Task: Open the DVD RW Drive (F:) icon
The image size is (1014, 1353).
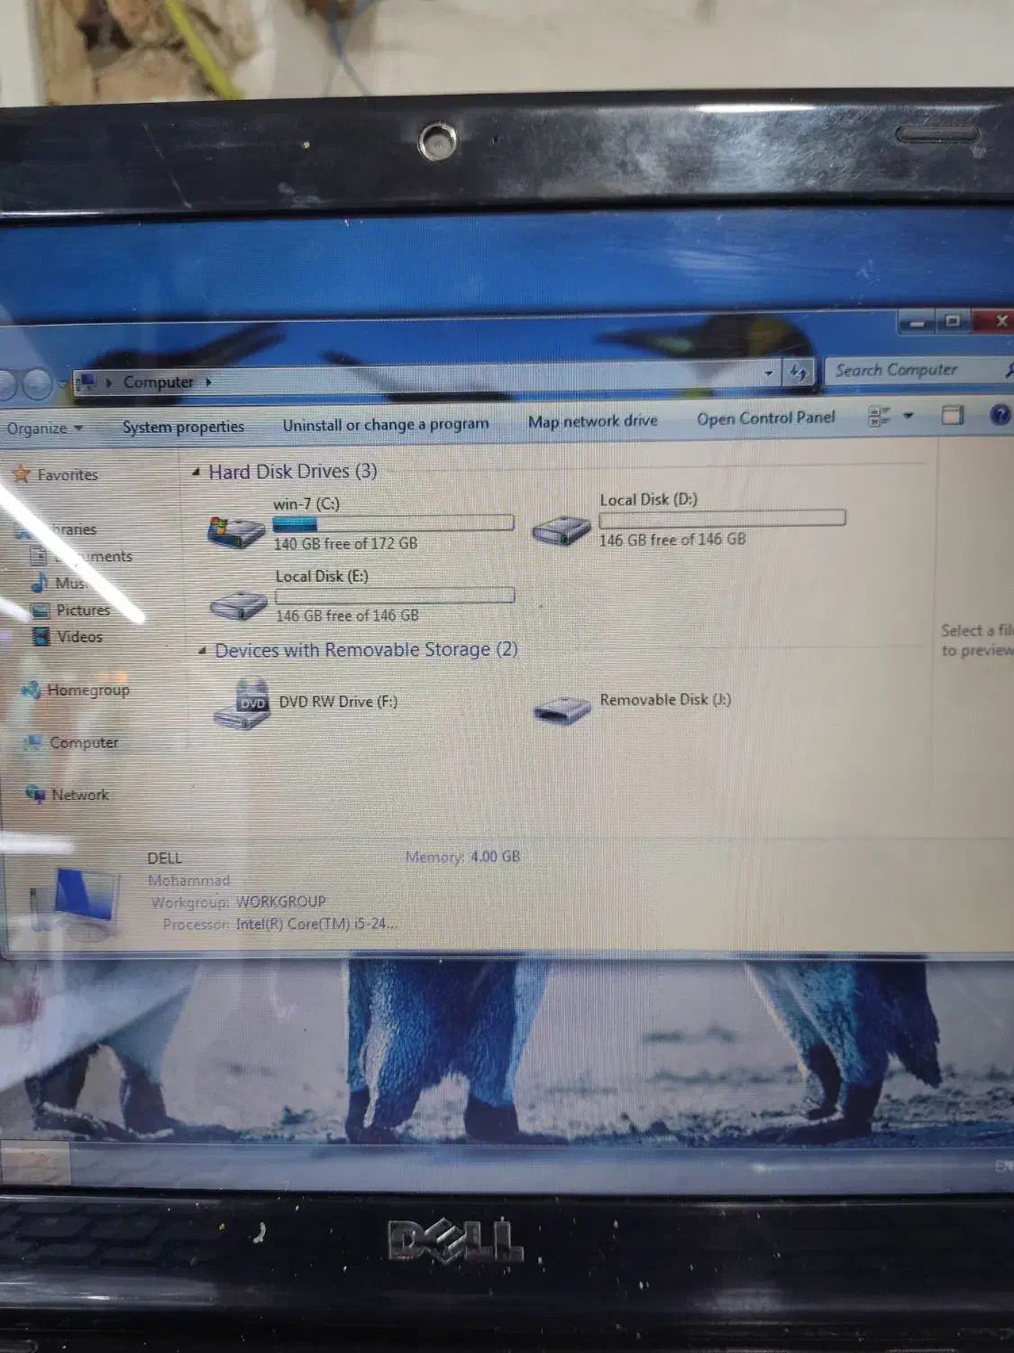Action: [x=242, y=704]
